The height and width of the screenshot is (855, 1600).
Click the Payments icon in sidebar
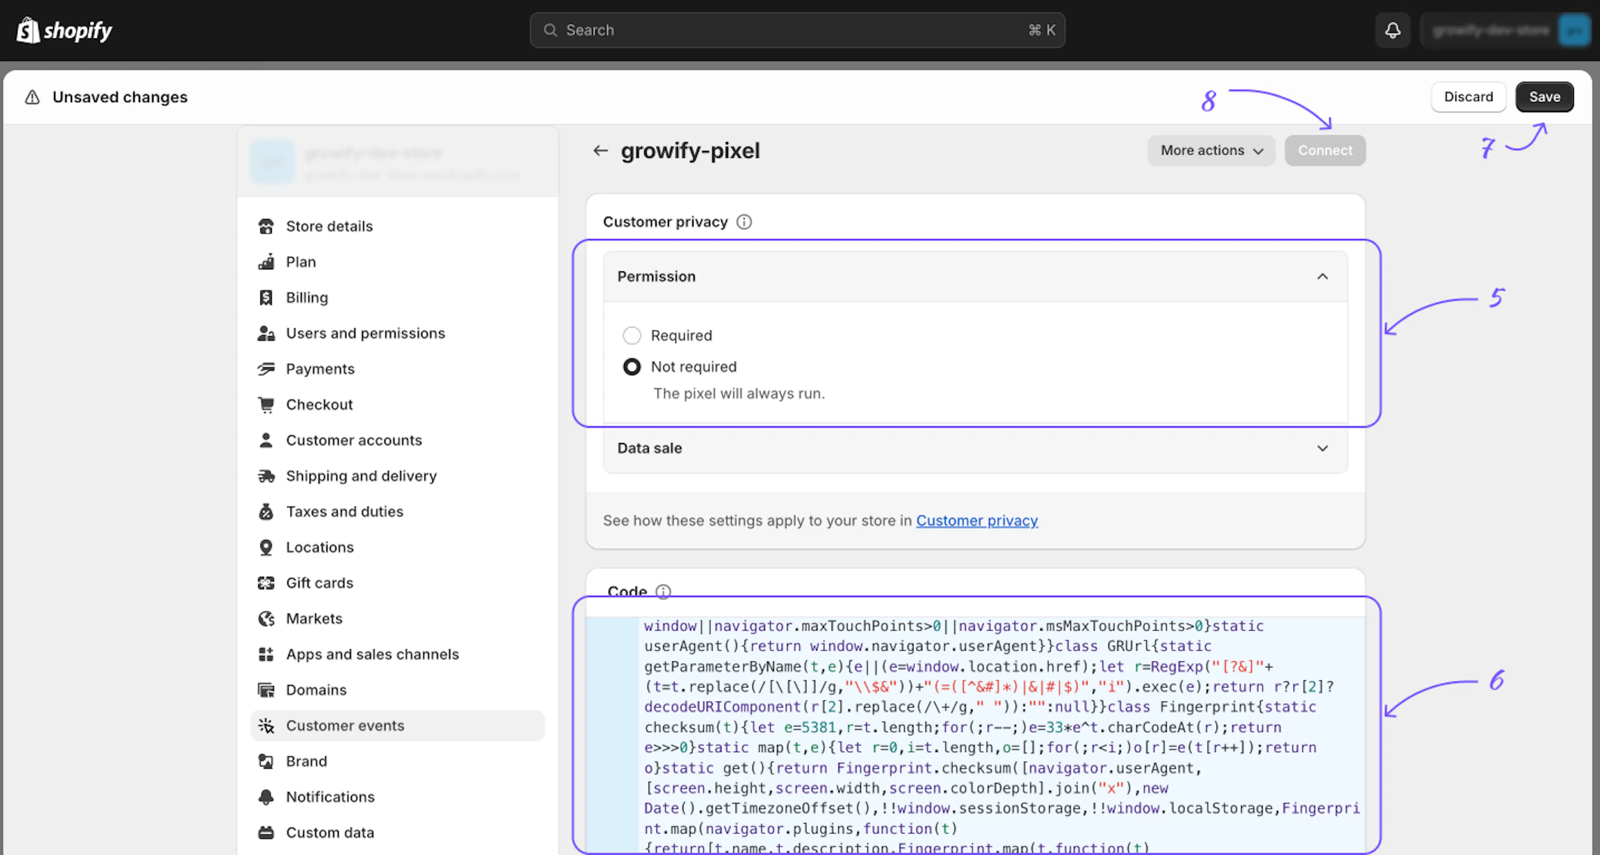point(266,369)
